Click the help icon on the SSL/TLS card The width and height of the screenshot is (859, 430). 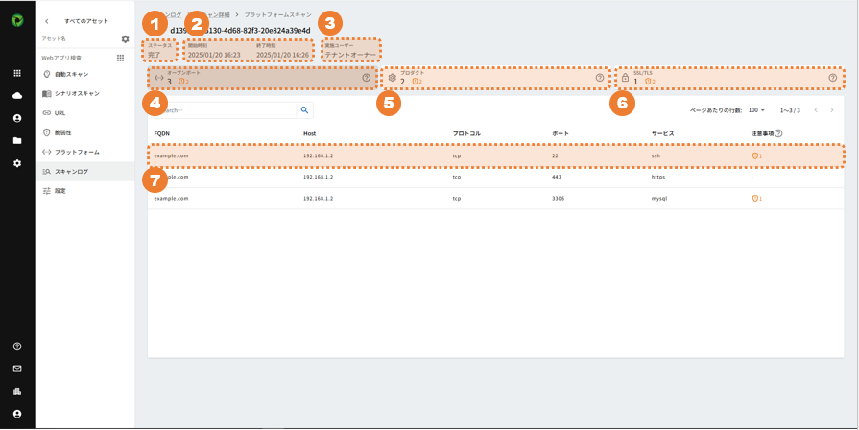coord(833,78)
